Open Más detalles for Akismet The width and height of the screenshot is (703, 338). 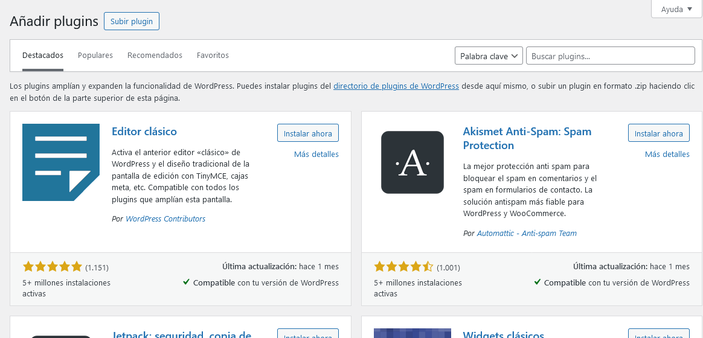coord(667,155)
